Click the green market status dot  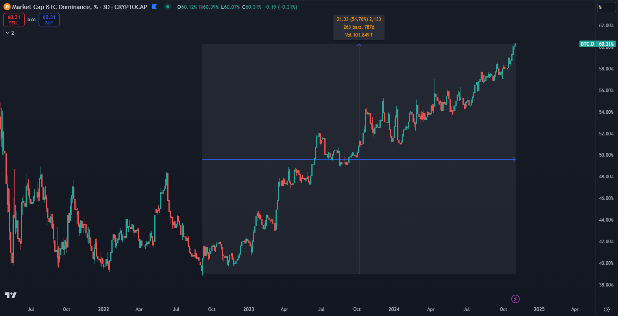168,7
